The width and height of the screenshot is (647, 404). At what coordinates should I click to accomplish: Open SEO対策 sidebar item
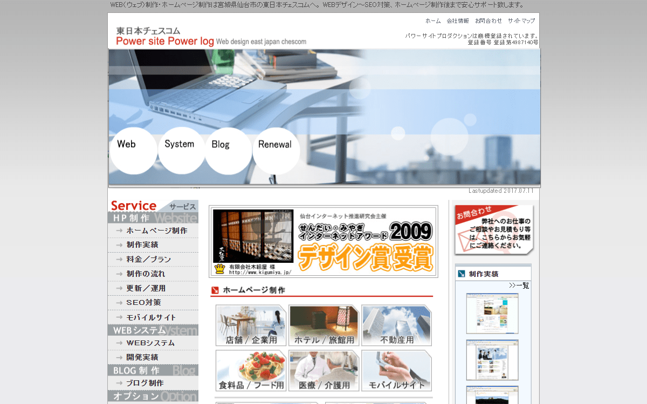click(x=153, y=303)
